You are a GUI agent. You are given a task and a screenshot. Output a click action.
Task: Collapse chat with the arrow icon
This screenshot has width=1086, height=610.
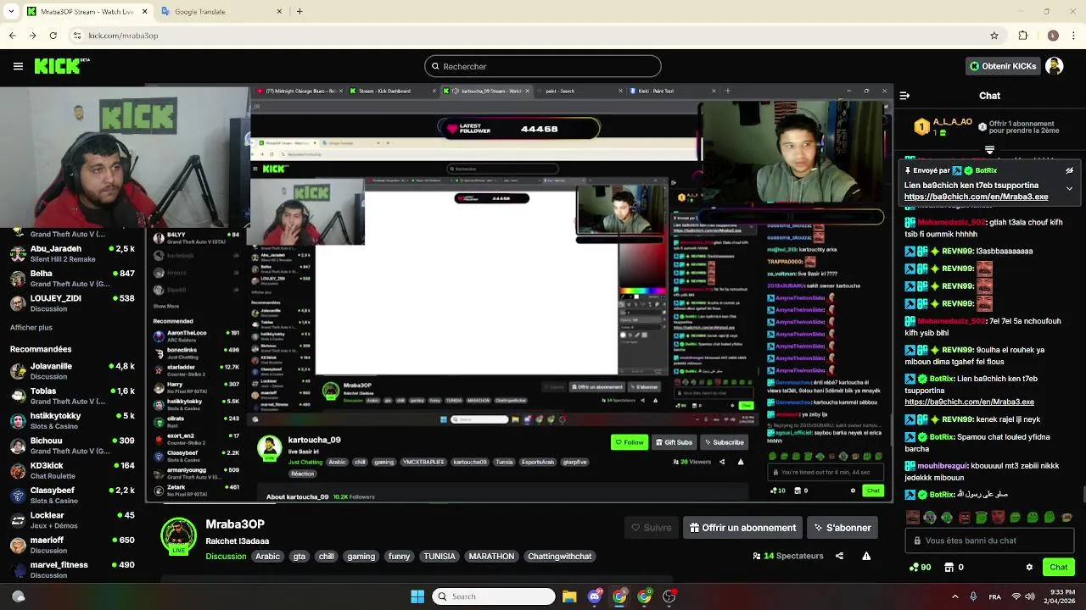click(904, 96)
